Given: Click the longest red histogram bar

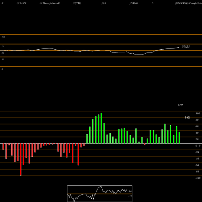Looking at the screenshot, I should [x=21, y=160].
